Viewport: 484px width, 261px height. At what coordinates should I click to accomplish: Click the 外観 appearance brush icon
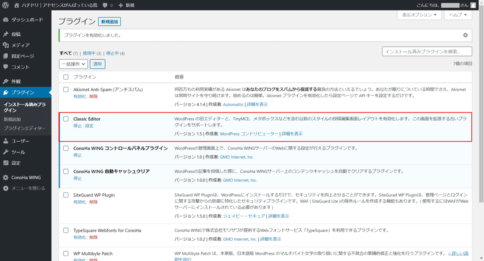point(6,81)
